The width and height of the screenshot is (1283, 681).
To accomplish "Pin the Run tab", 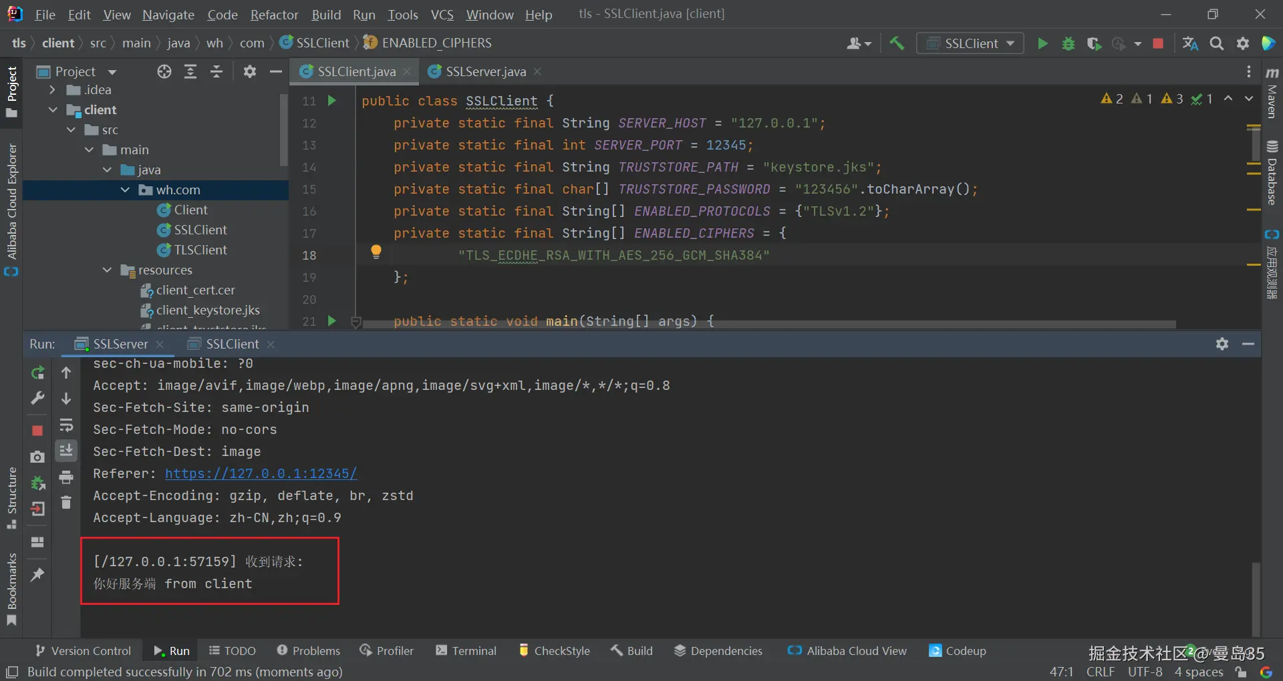I will [37, 574].
